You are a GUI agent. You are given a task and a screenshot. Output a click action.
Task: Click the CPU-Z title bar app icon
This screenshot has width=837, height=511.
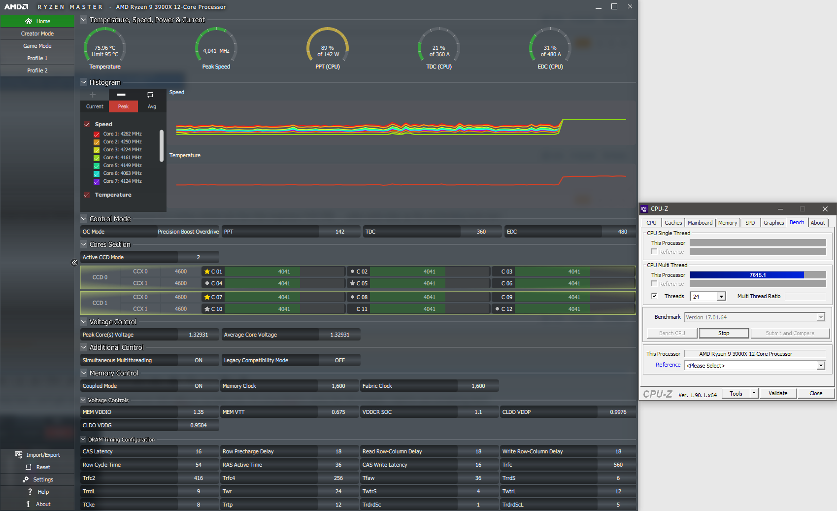[x=644, y=209]
